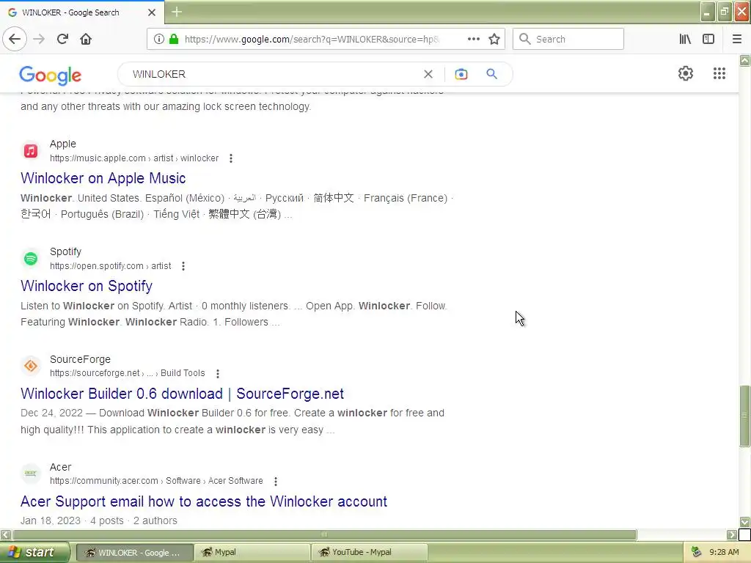Image resolution: width=751 pixels, height=563 pixels.
Task: Open options for the Apple Music result
Action: [x=231, y=158]
